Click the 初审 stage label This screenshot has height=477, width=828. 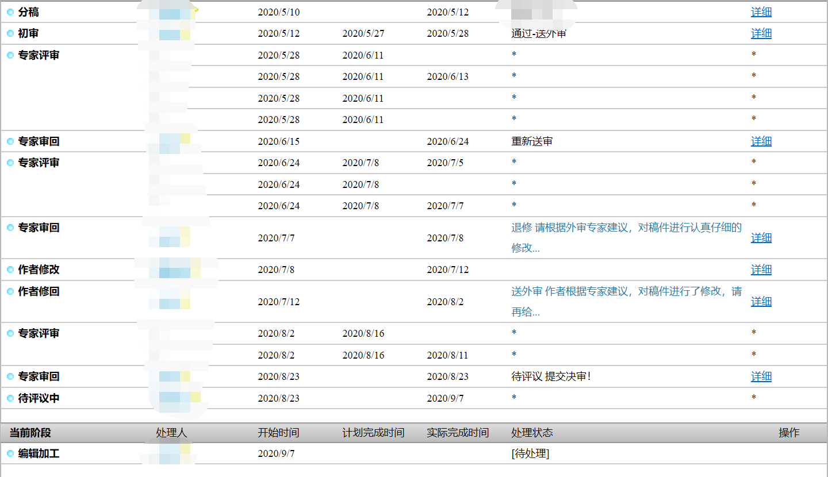29,33
